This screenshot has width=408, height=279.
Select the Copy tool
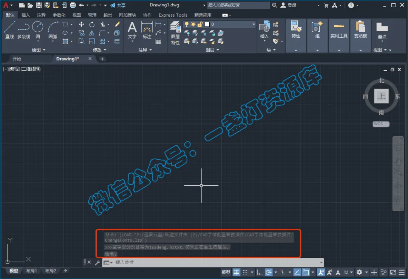pos(82,33)
